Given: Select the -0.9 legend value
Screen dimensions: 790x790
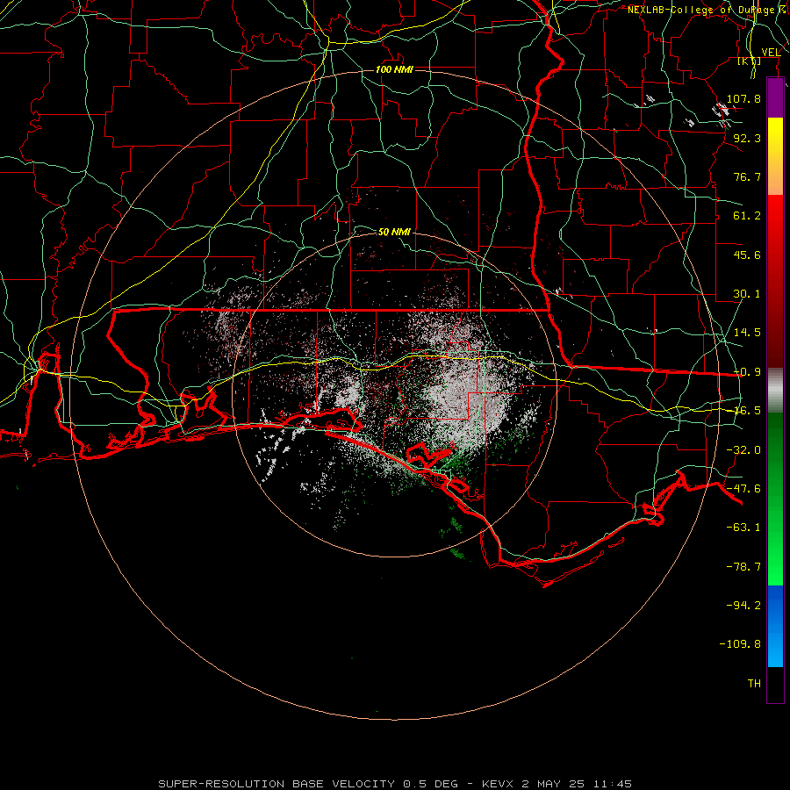Looking at the screenshot, I should 747,372.
